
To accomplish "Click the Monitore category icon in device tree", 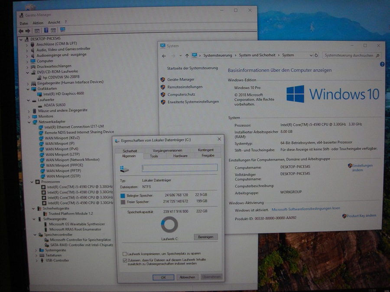I will click(35, 116).
